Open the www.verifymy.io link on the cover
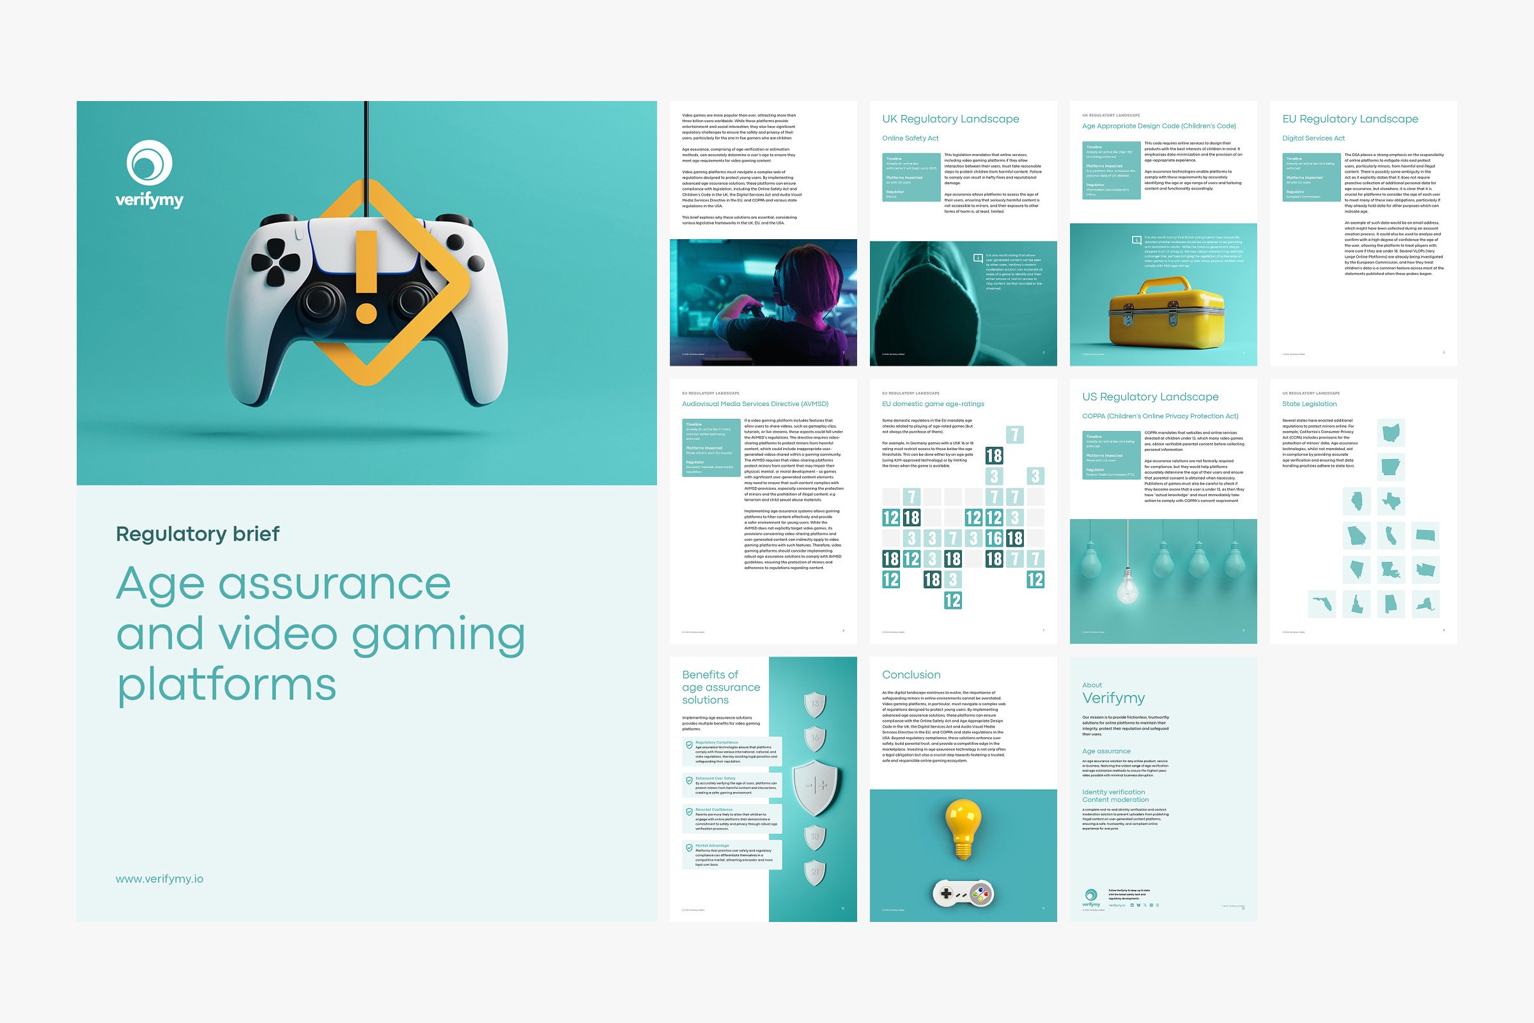 click(x=160, y=879)
